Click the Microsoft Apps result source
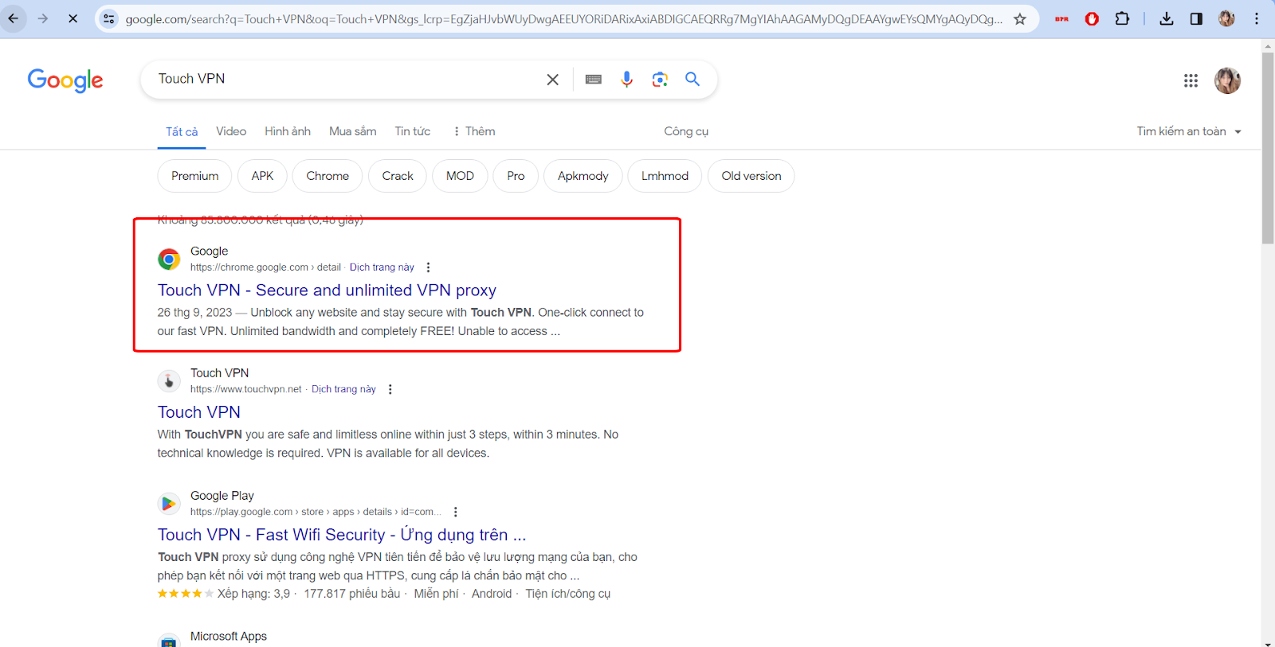Viewport: 1275px width, 647px height. click(x=229, y=637)
